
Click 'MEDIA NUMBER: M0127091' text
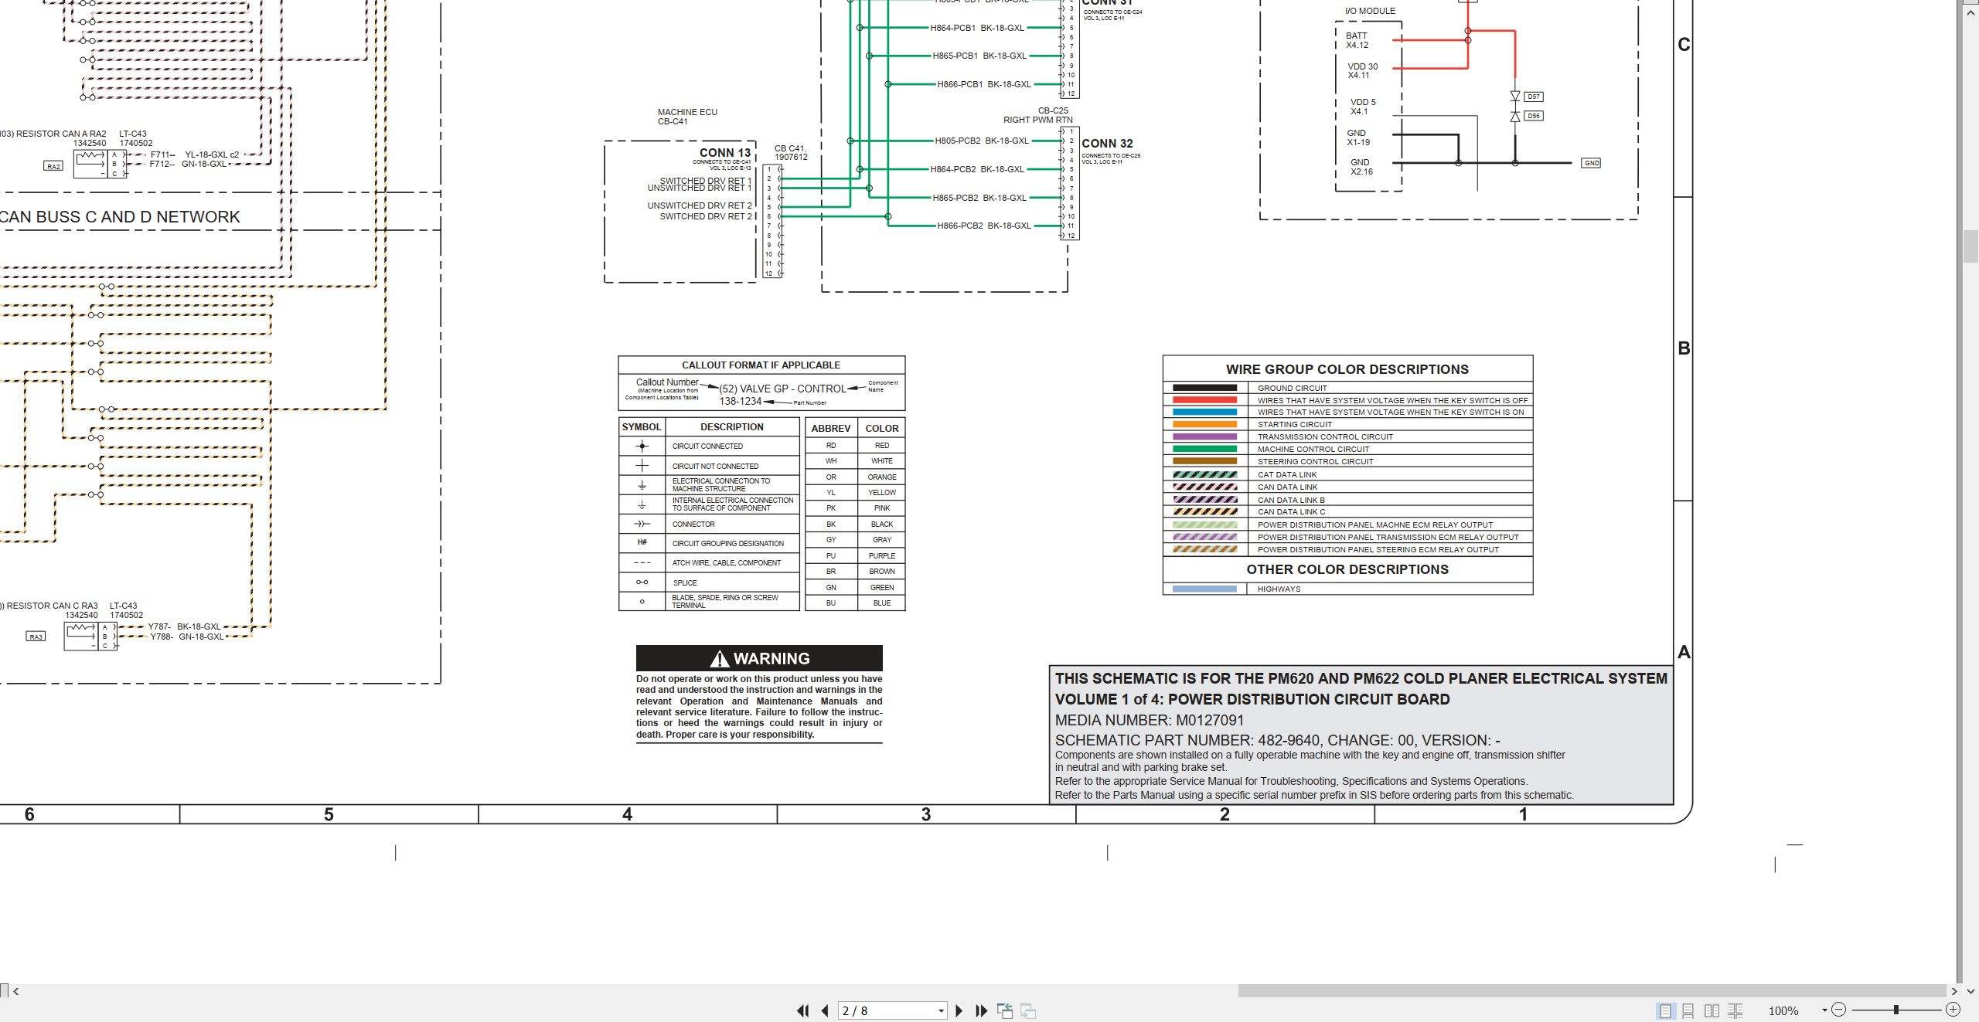click(1150, 720)
